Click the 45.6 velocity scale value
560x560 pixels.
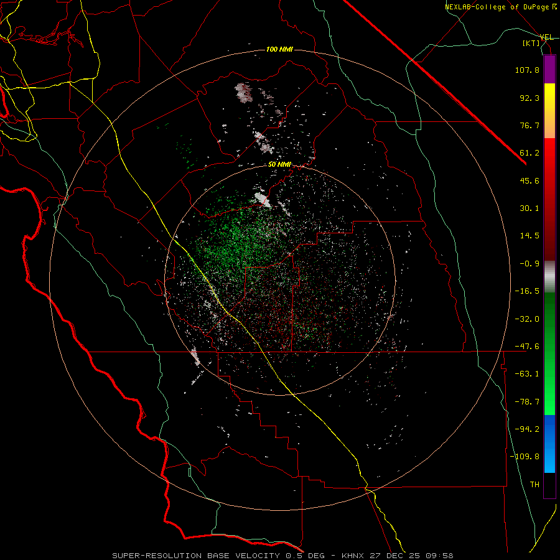(530, 180)
